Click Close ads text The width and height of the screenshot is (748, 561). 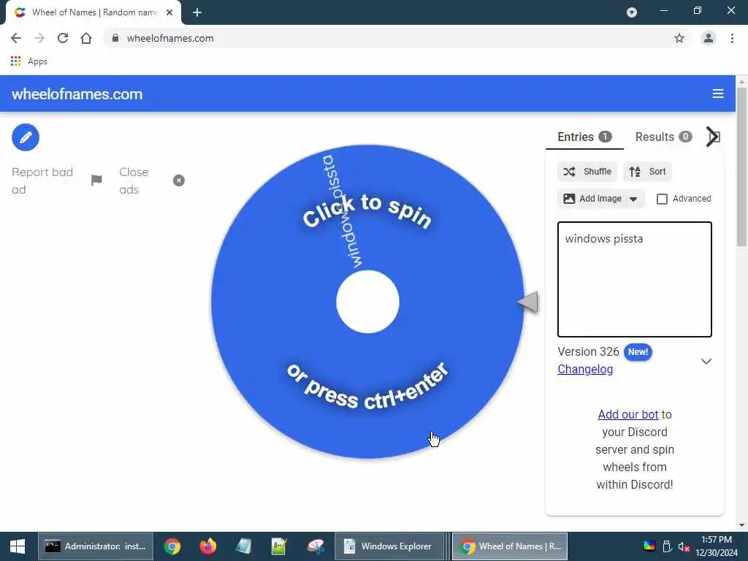[134, 181]
